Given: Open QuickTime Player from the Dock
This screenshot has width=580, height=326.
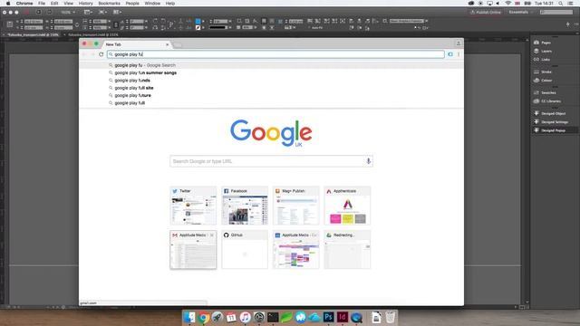Looking at the screenshot, I should click(x=356, y=317).
